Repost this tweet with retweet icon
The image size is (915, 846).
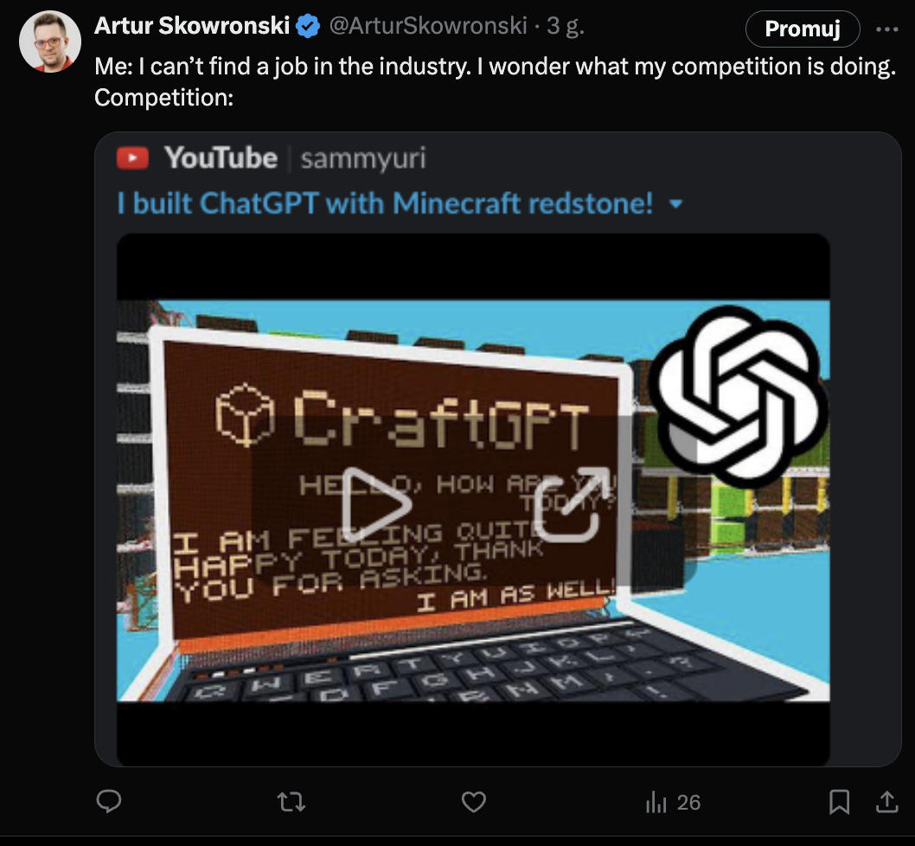[x=291, y=802]
